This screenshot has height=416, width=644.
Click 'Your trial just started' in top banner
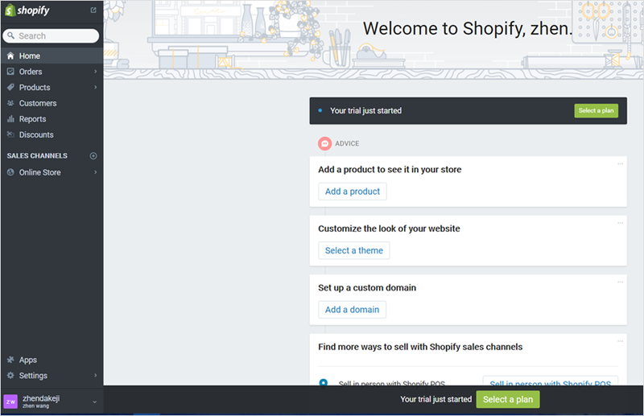coord(366,110)
